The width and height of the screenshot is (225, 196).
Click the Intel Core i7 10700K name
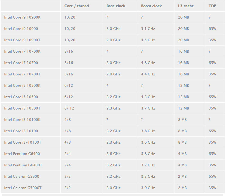pyautogui.click(x=22, y=51)
